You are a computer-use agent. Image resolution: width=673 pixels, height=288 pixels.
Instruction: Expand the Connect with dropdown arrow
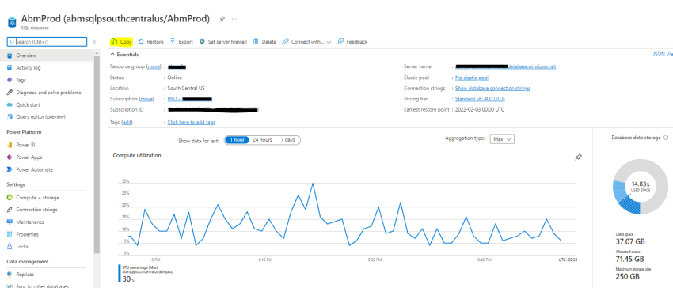329,42
